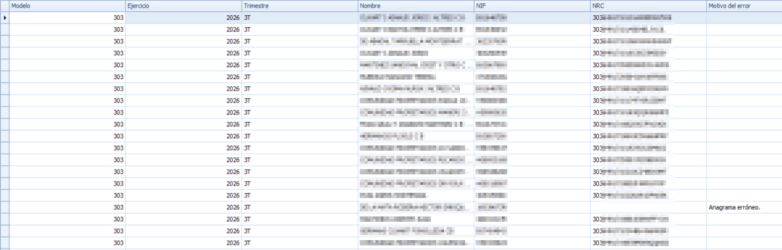Sort by the Ejercicio column header
Screen dimensions: 782x250
[183, 5]
